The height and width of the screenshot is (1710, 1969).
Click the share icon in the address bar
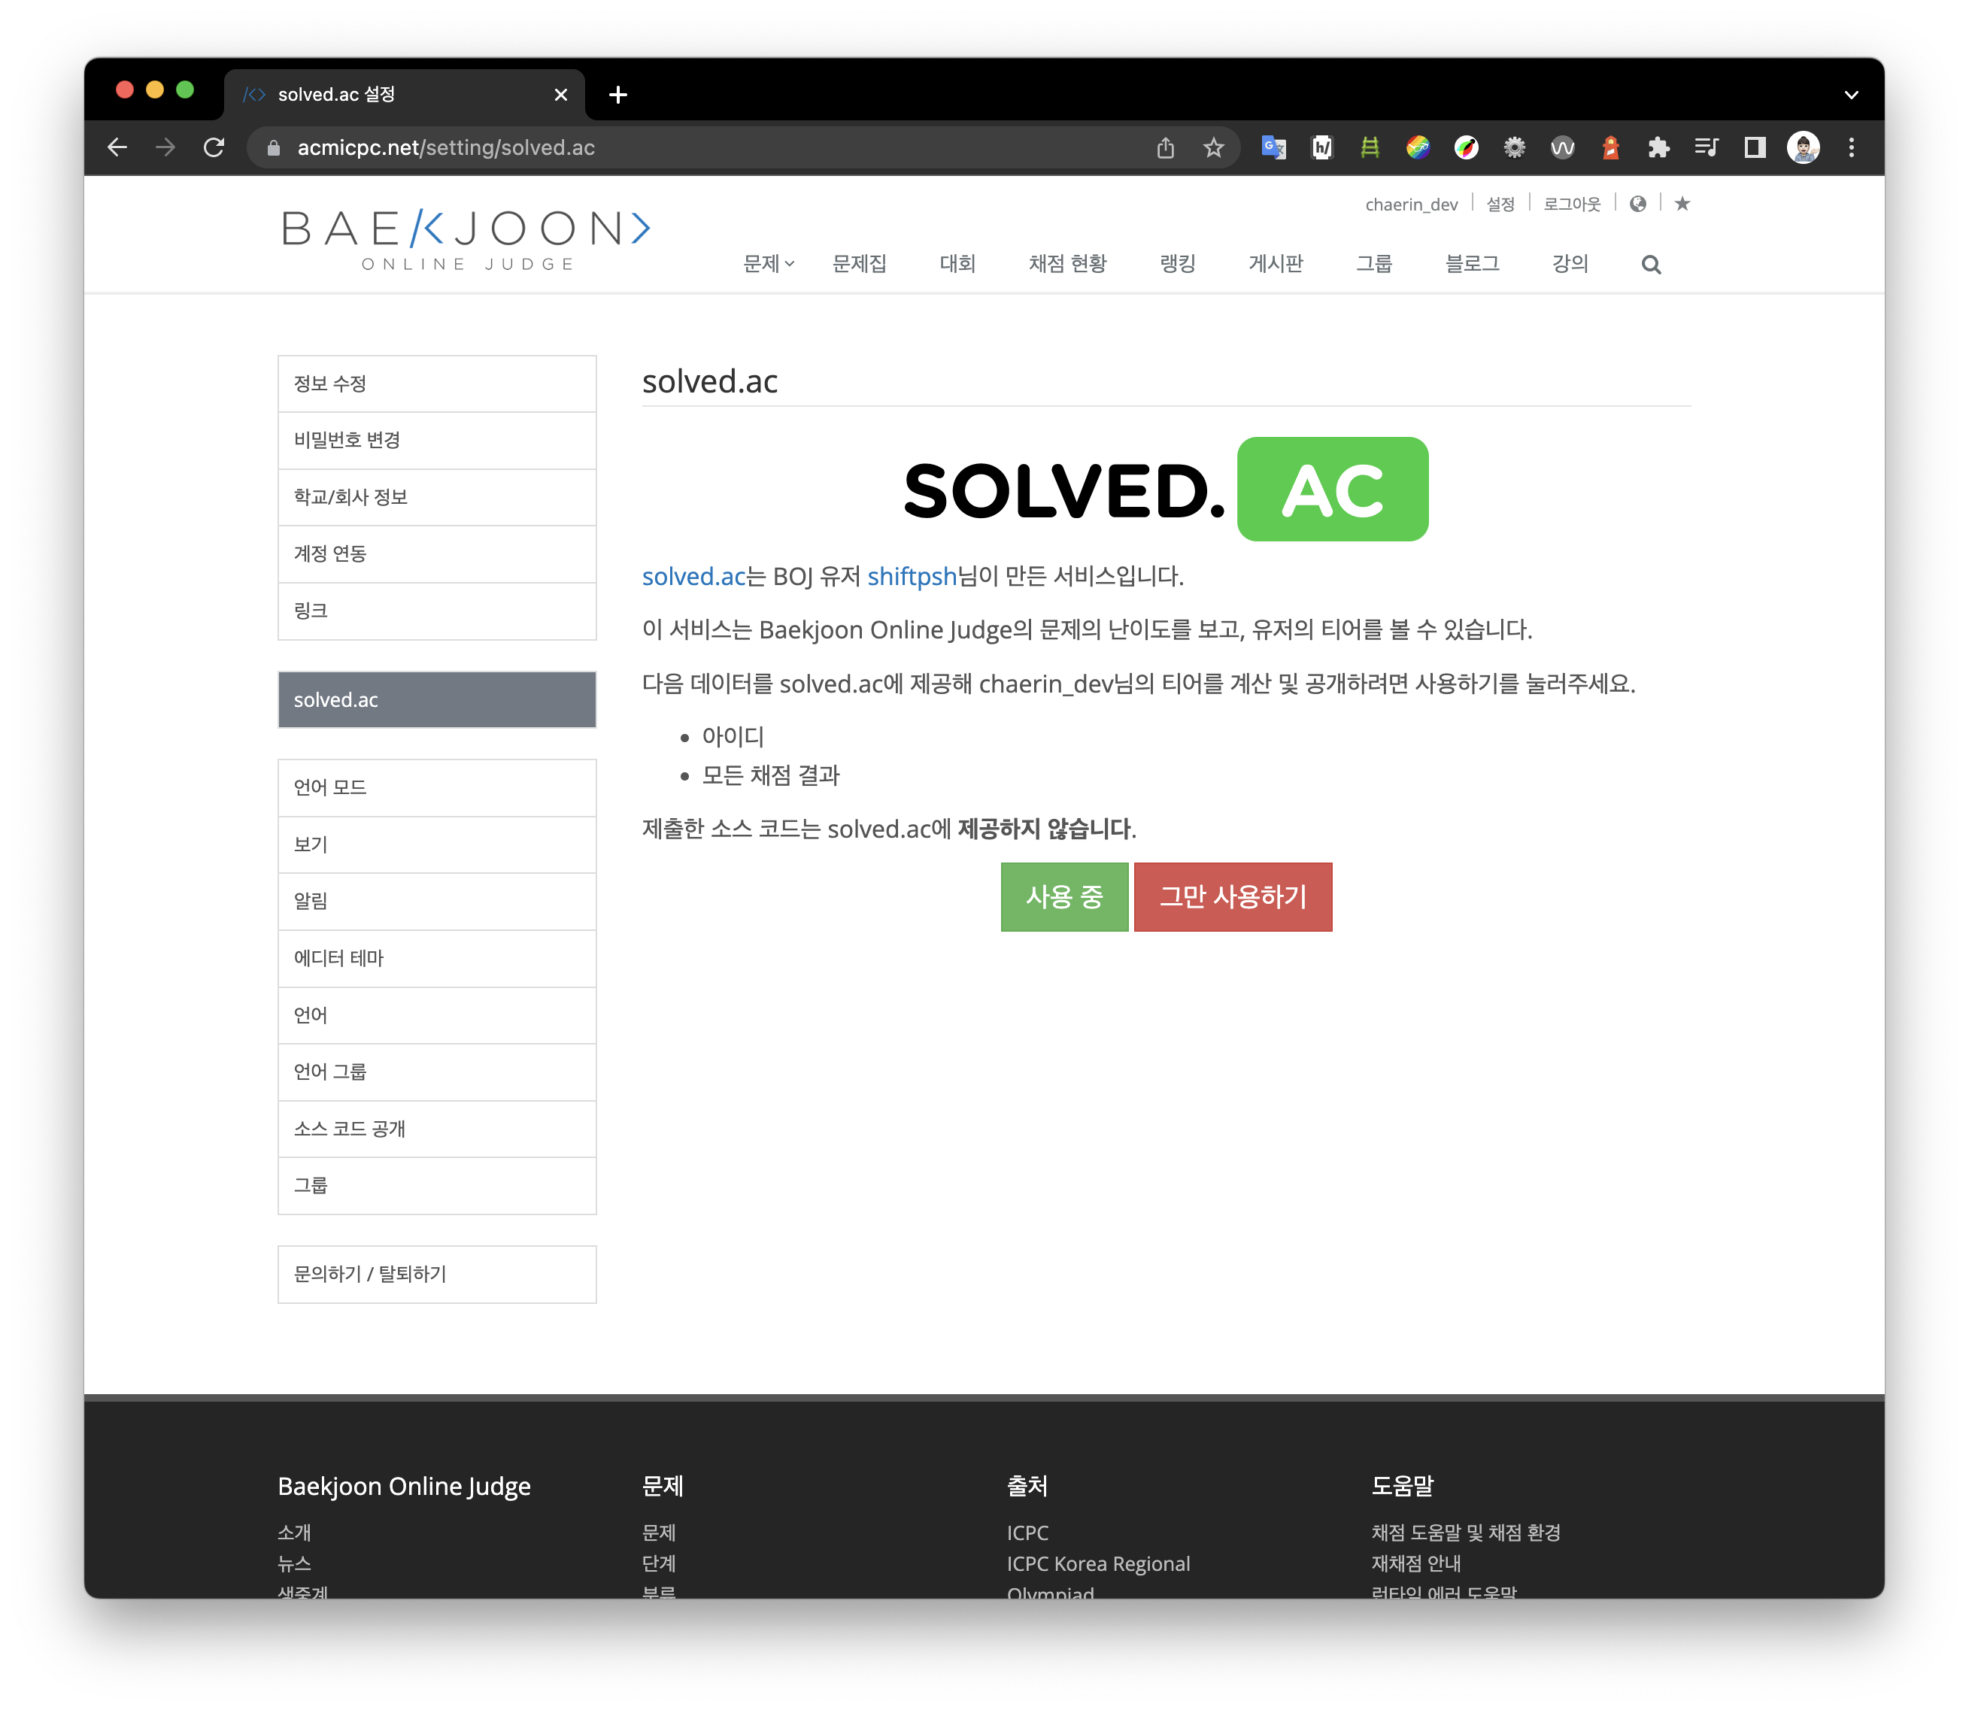(1165, 147)
